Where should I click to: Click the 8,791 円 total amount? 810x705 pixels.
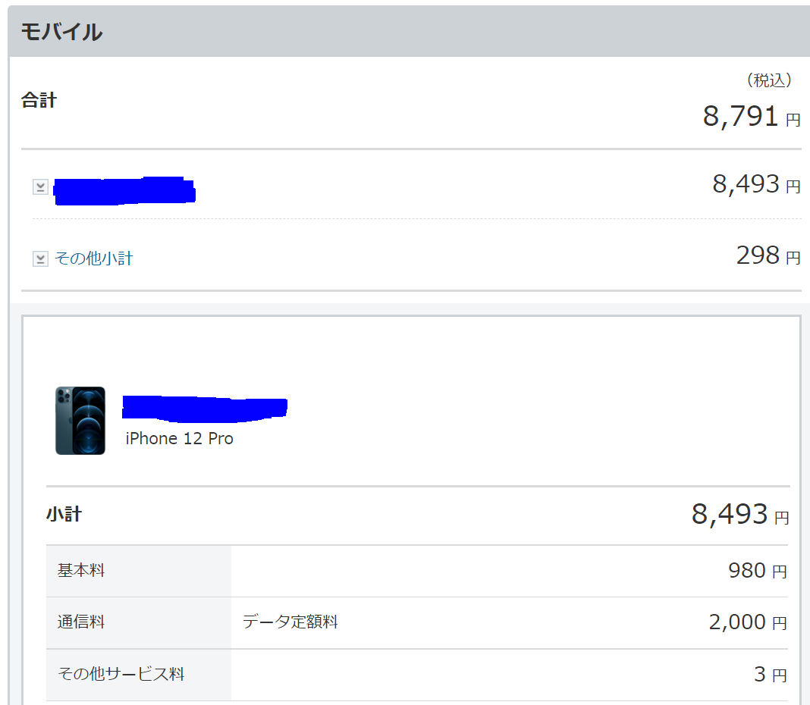(x=752, y=116)
